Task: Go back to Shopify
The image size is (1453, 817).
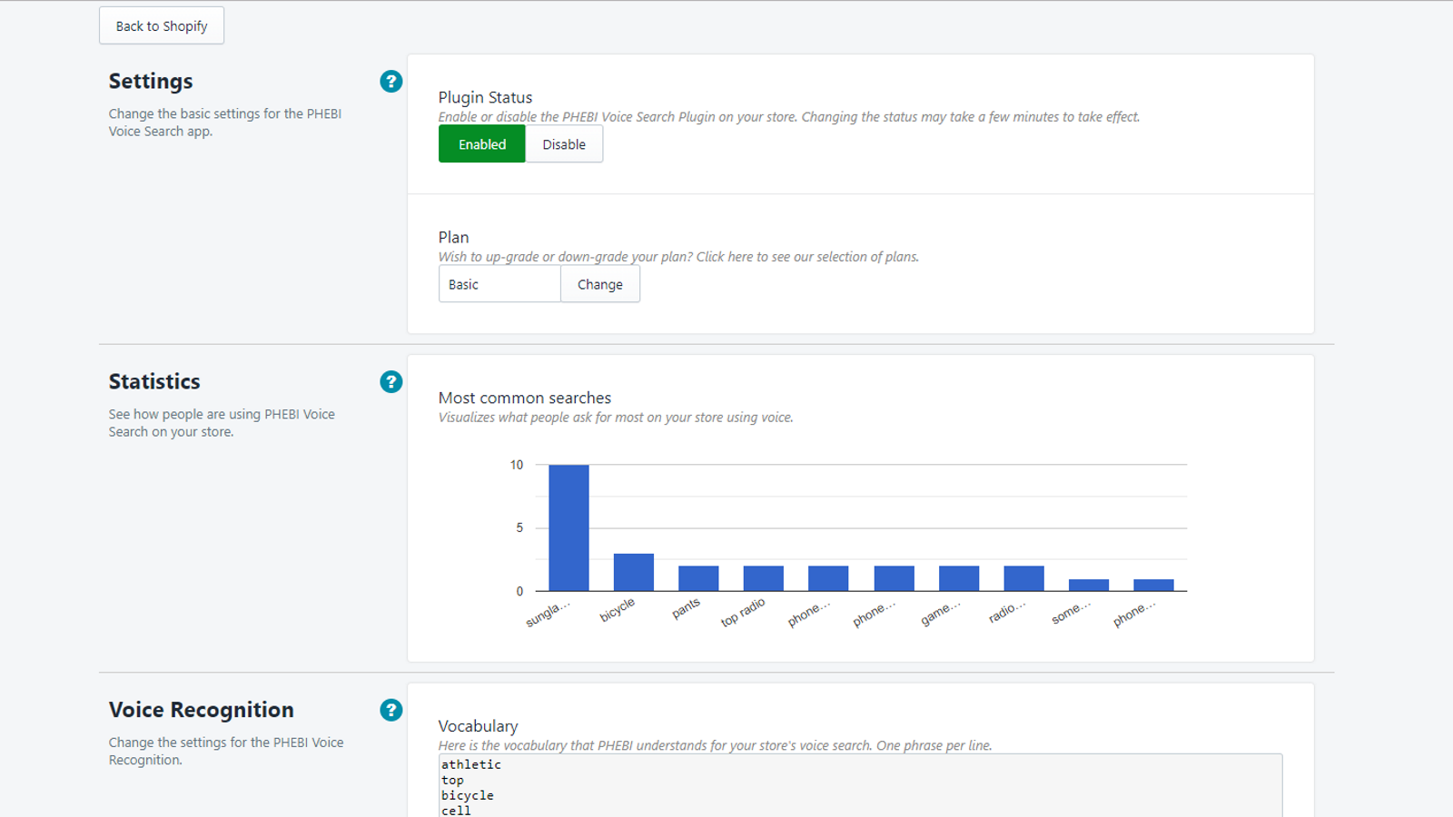Action: (162, 26)
